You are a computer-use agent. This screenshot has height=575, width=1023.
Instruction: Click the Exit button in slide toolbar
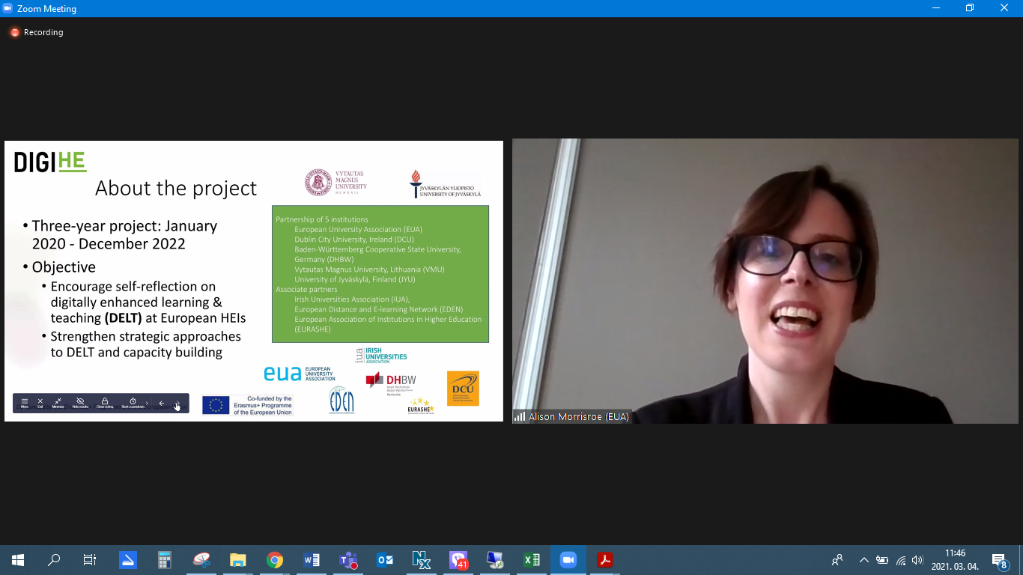pos(40,403)
